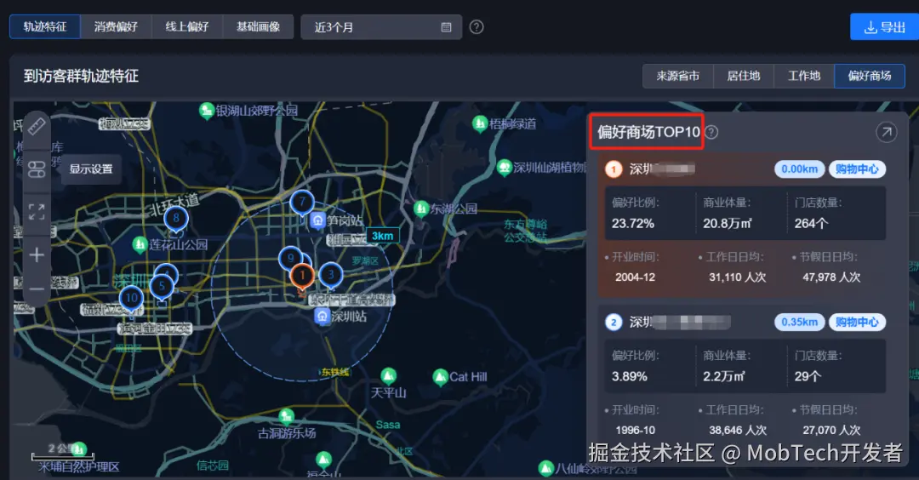Screen dimensions: 919x480
Task: Click the 东湖公园 park marker
Action: point(421,209)
